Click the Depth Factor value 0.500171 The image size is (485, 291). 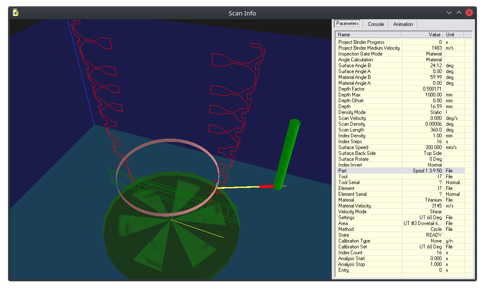point(432,89)
